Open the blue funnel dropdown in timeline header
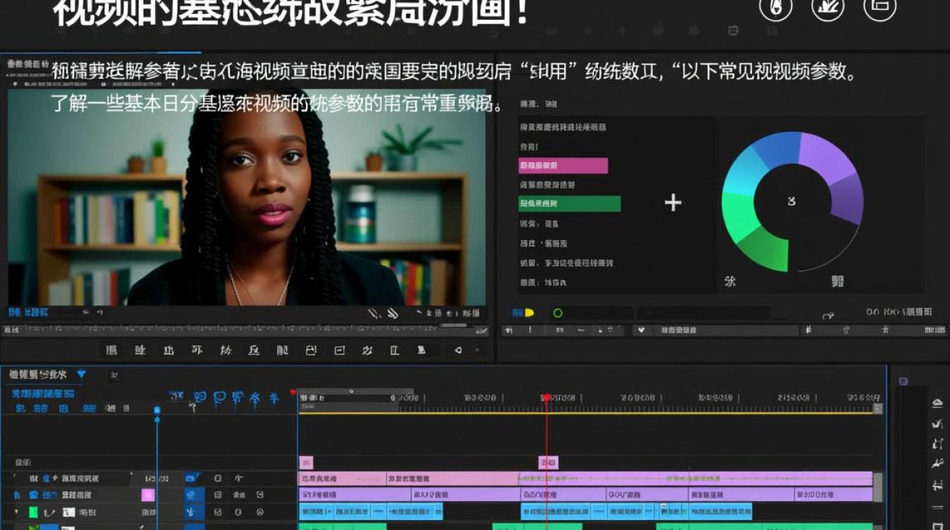The width and height of the screenshot is (950, 530). (x=81, y=374)
